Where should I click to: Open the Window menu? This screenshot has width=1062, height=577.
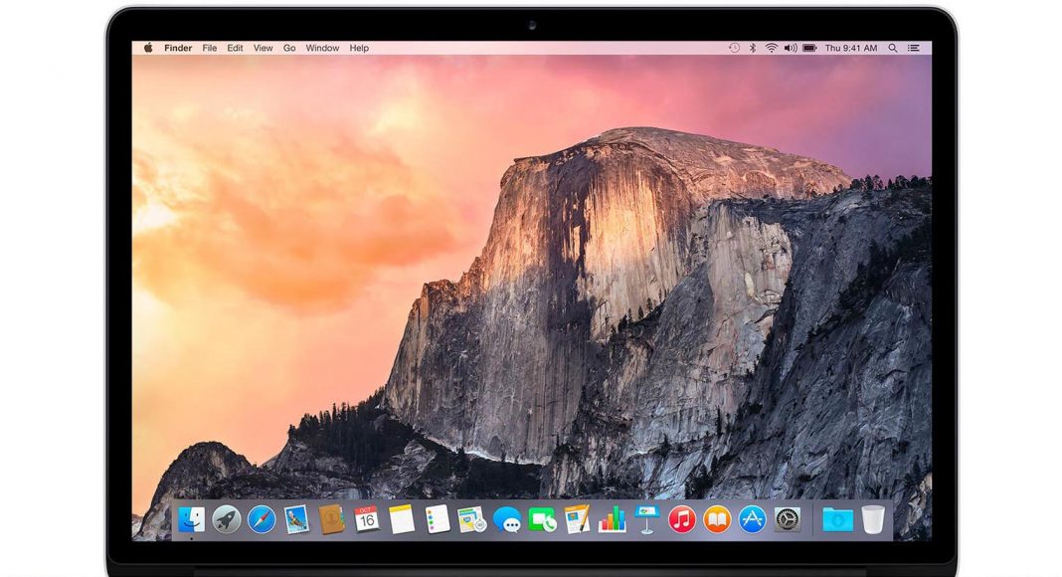[x=322, y=48]
